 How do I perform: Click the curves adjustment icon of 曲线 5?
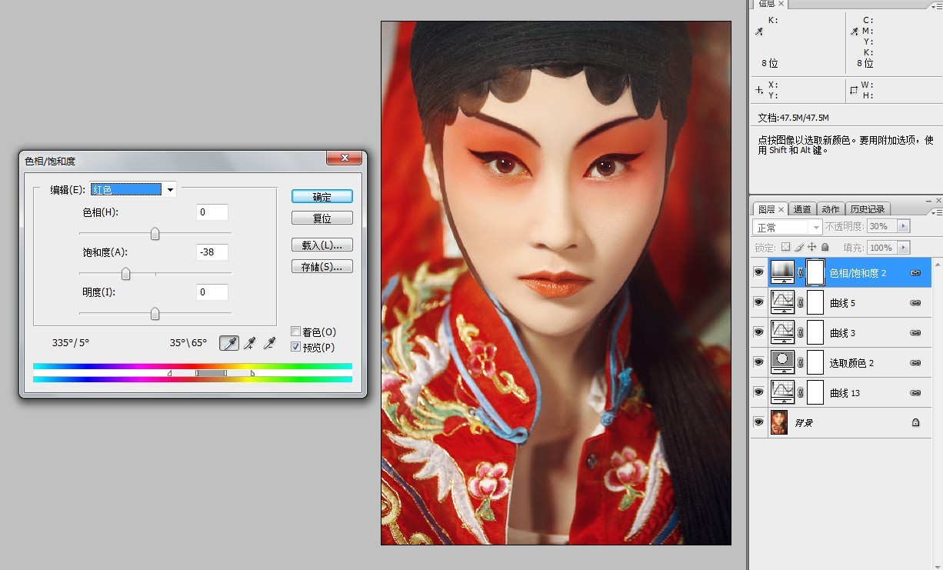tap(783, 302)
